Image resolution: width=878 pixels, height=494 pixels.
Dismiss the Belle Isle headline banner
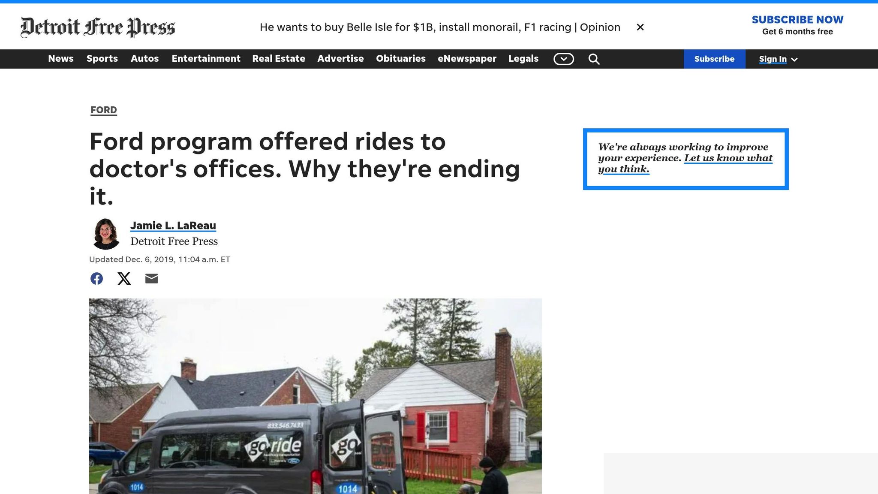coord(640,27)
